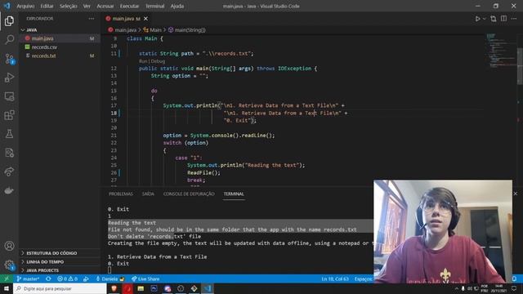Click the editor vertical scrollbar
Image resolution: width=523 pixels, height=294 pixels.
click(x=520, y=67)
